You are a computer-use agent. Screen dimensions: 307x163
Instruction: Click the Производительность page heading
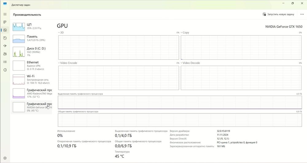(x=27, y=15)
